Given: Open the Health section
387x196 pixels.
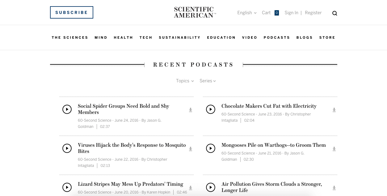Looking at the screenshot, I should pos(123,37).
